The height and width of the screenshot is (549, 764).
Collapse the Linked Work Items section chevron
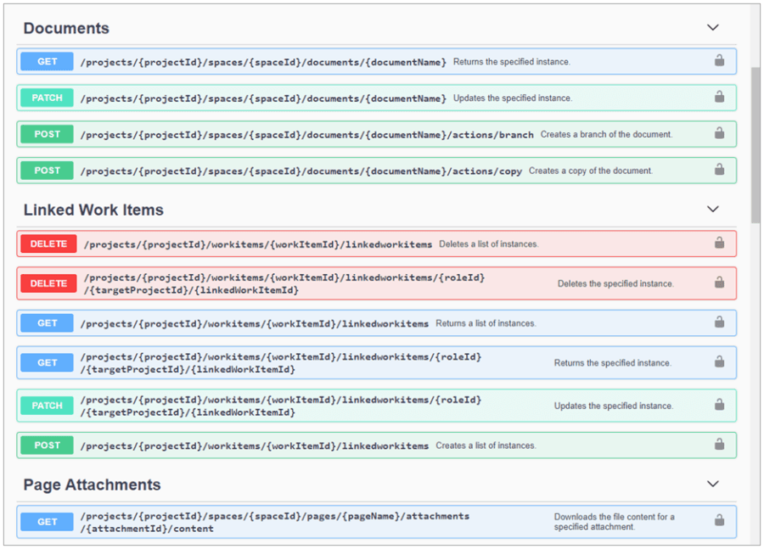coord(712,210)
